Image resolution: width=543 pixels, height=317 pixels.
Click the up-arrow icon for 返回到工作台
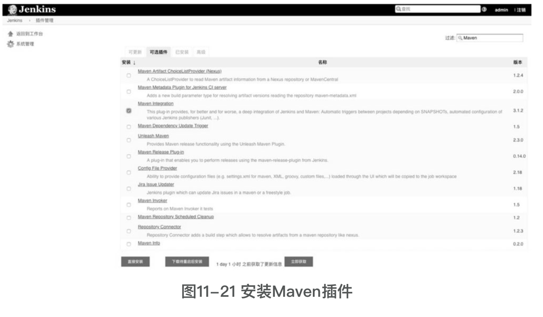click(x=11, y=34)
